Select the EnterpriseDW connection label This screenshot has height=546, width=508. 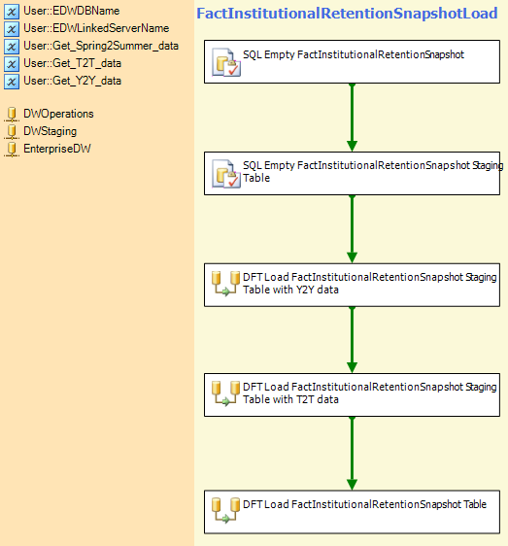pos(57,149)
